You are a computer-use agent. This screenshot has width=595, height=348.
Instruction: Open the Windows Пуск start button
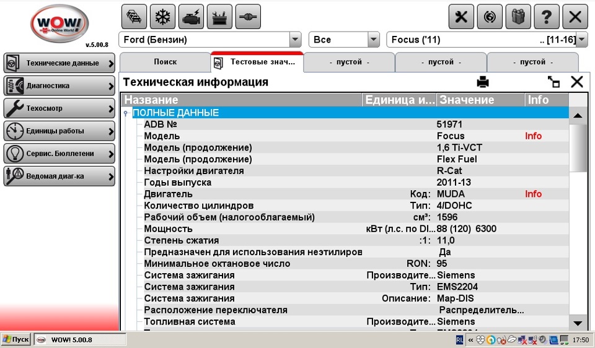[x=15, y=340]
